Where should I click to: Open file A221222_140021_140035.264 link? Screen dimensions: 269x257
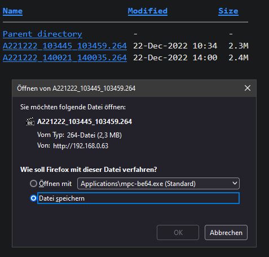(x=65, y=57)
